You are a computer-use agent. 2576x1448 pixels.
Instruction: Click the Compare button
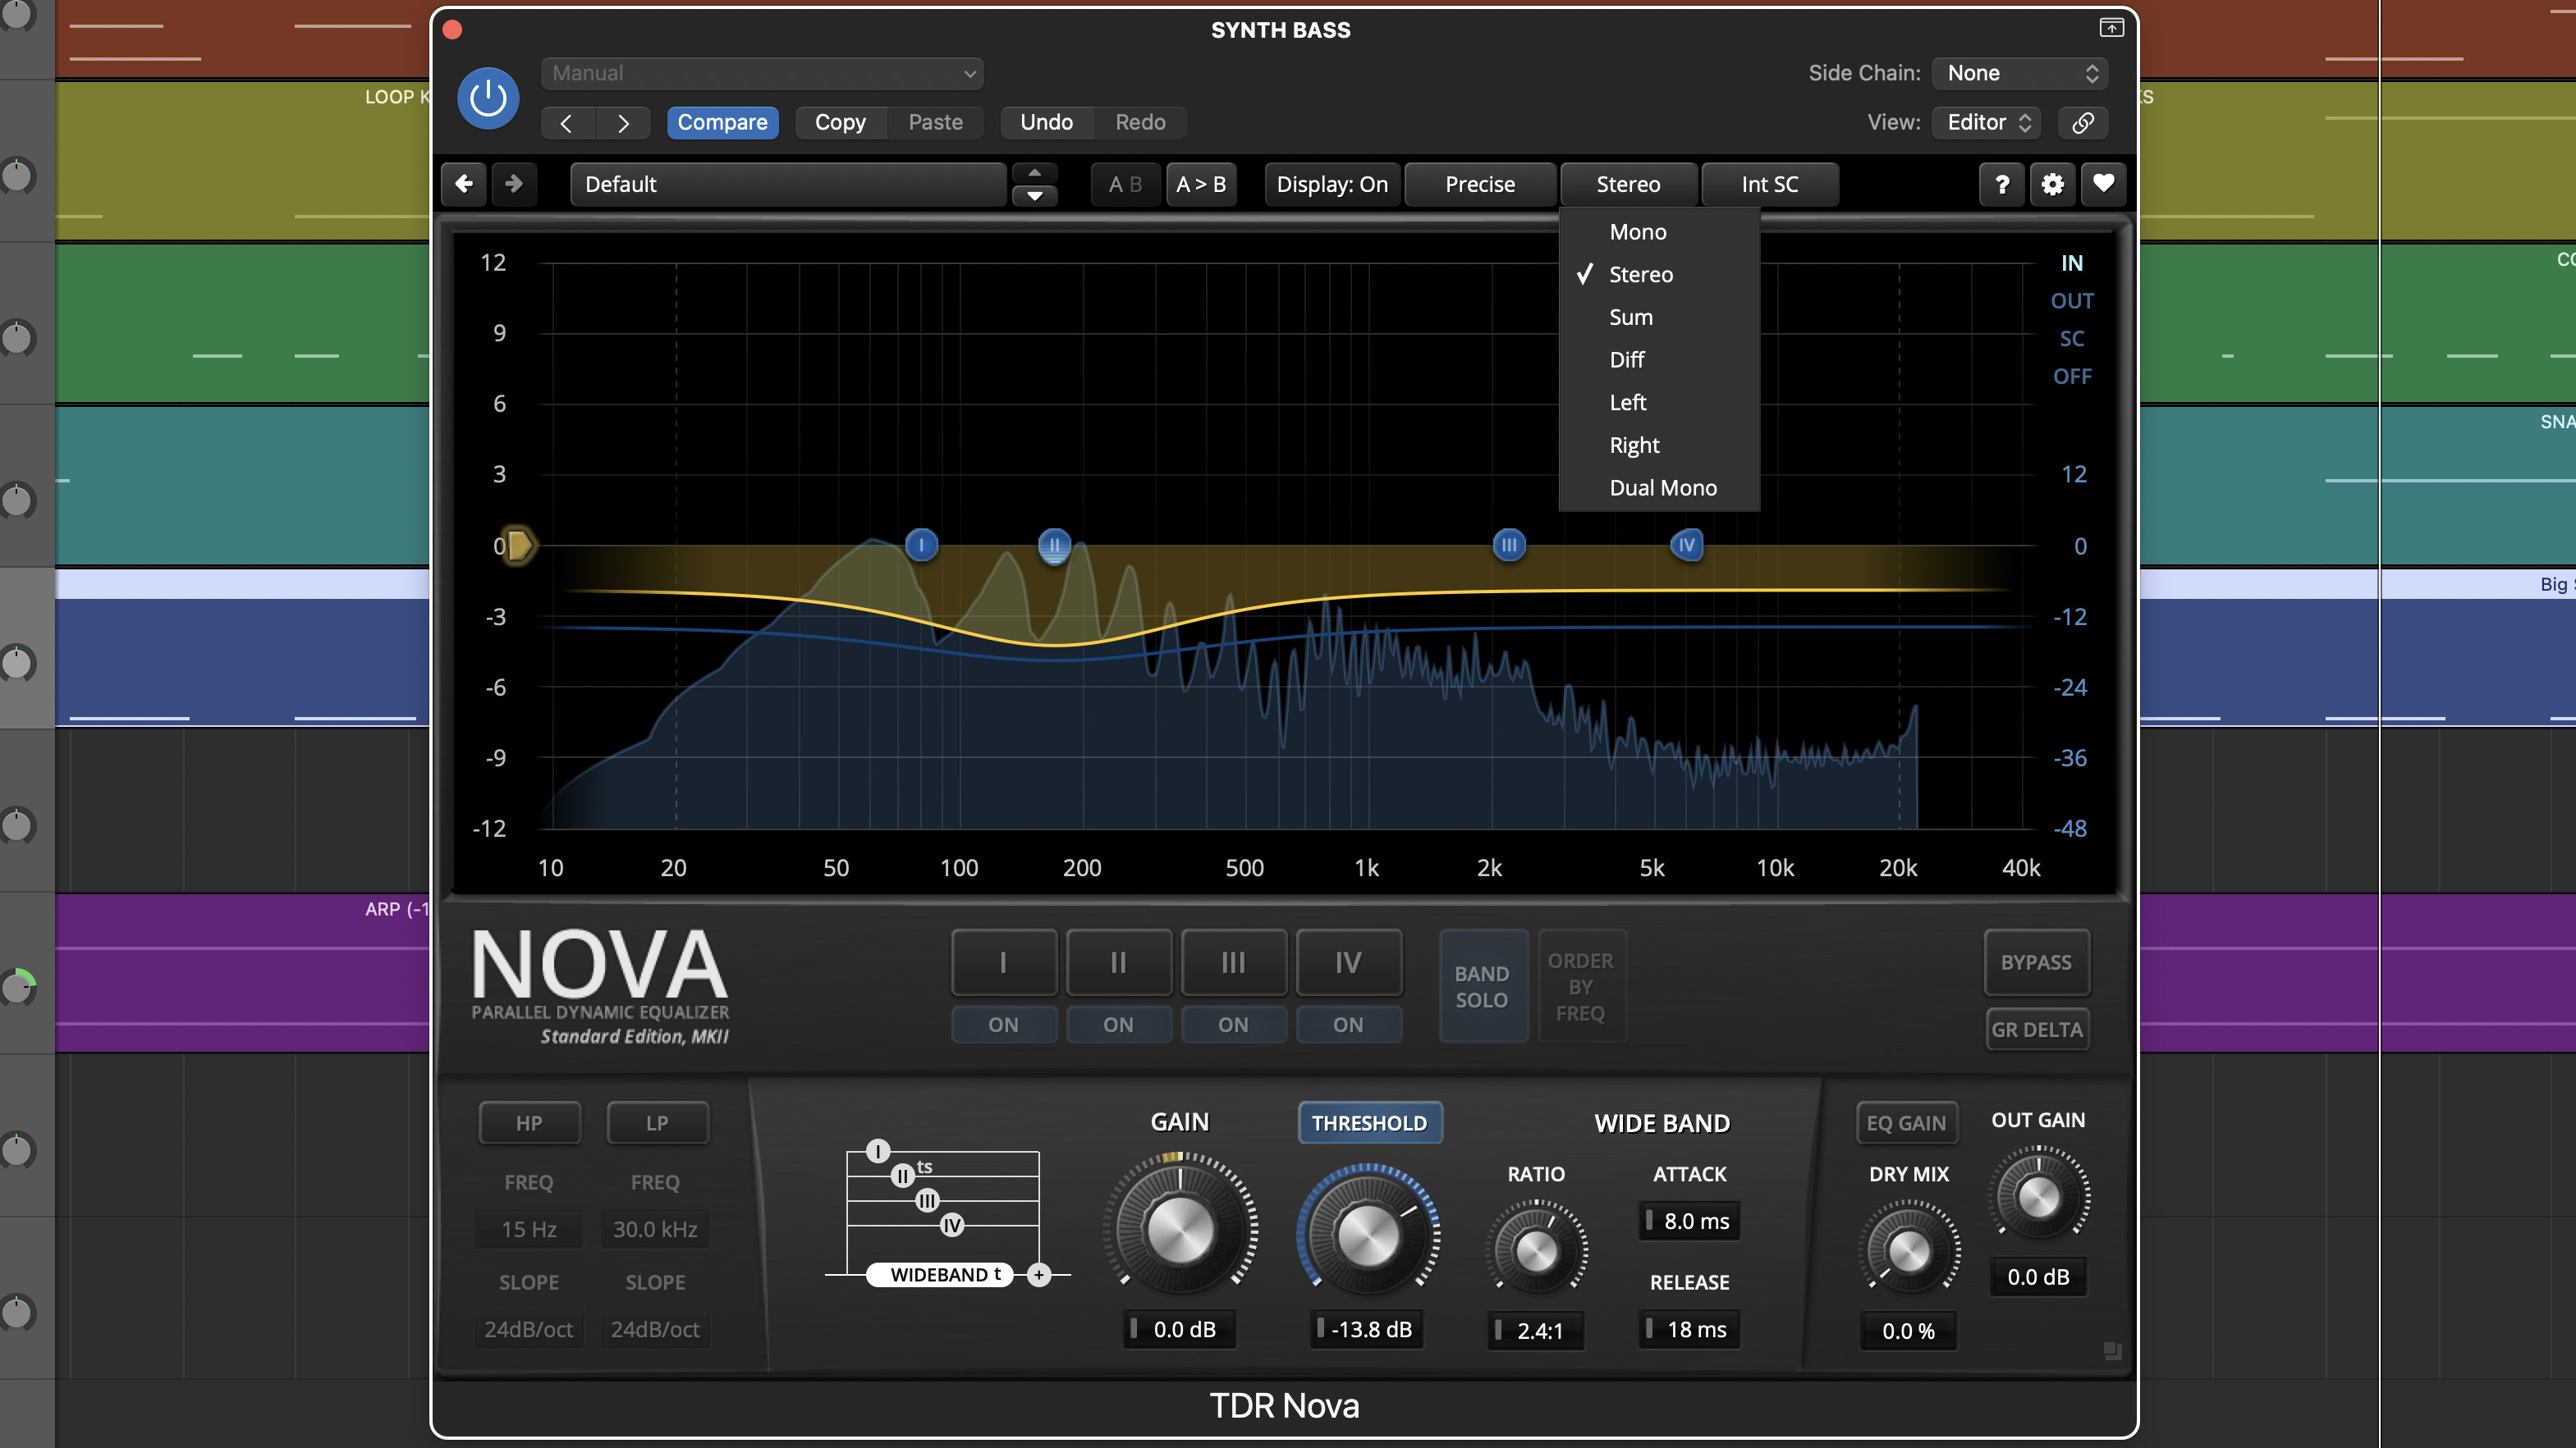722,123
